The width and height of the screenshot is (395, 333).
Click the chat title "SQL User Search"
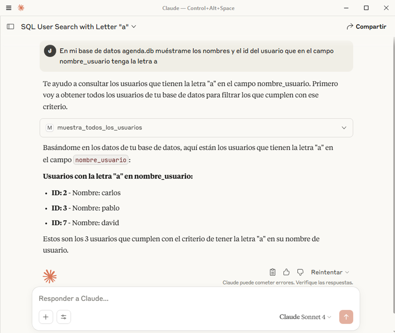[74, 27]
